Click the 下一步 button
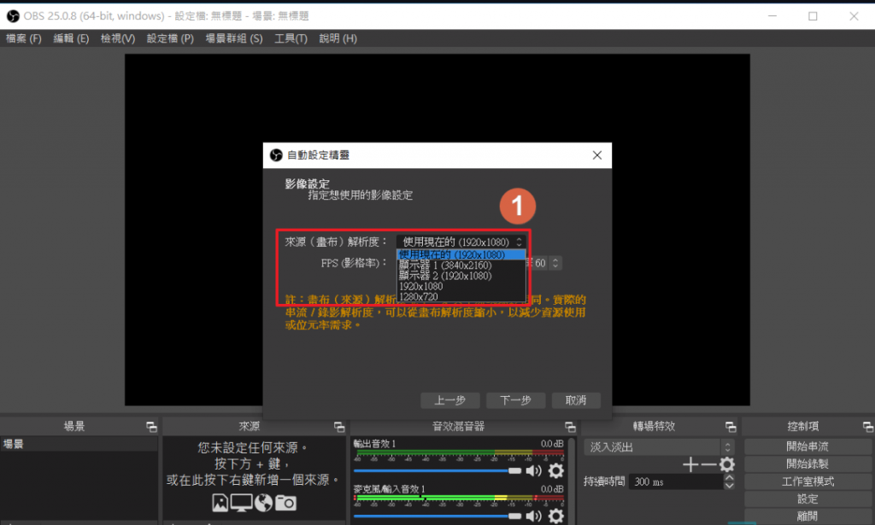 [515, 400]
